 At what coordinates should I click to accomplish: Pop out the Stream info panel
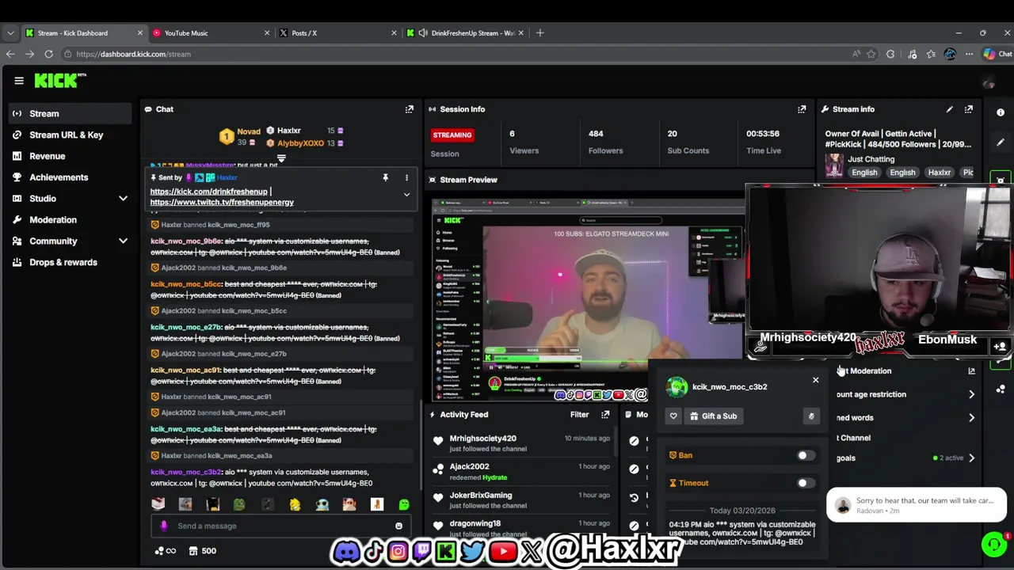pyautogui.click(x=968, y=109)
